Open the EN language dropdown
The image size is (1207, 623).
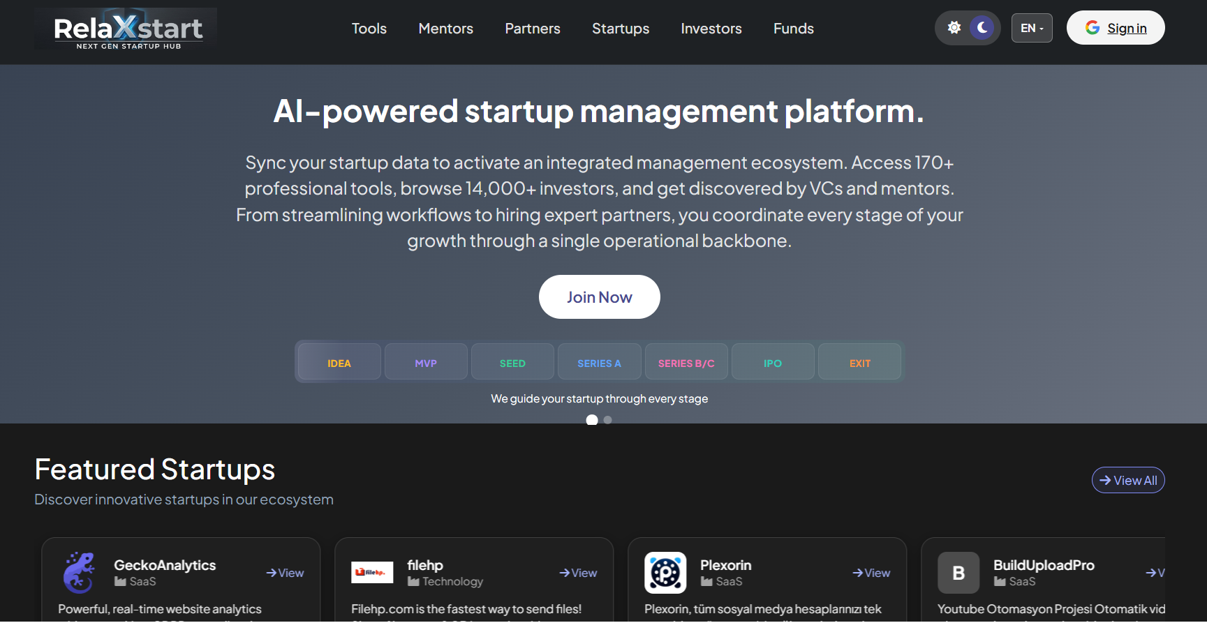coord(1031,29)
